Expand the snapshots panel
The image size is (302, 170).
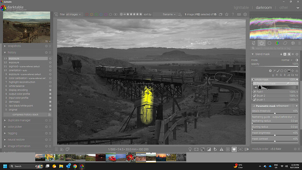tap(5, 46)
